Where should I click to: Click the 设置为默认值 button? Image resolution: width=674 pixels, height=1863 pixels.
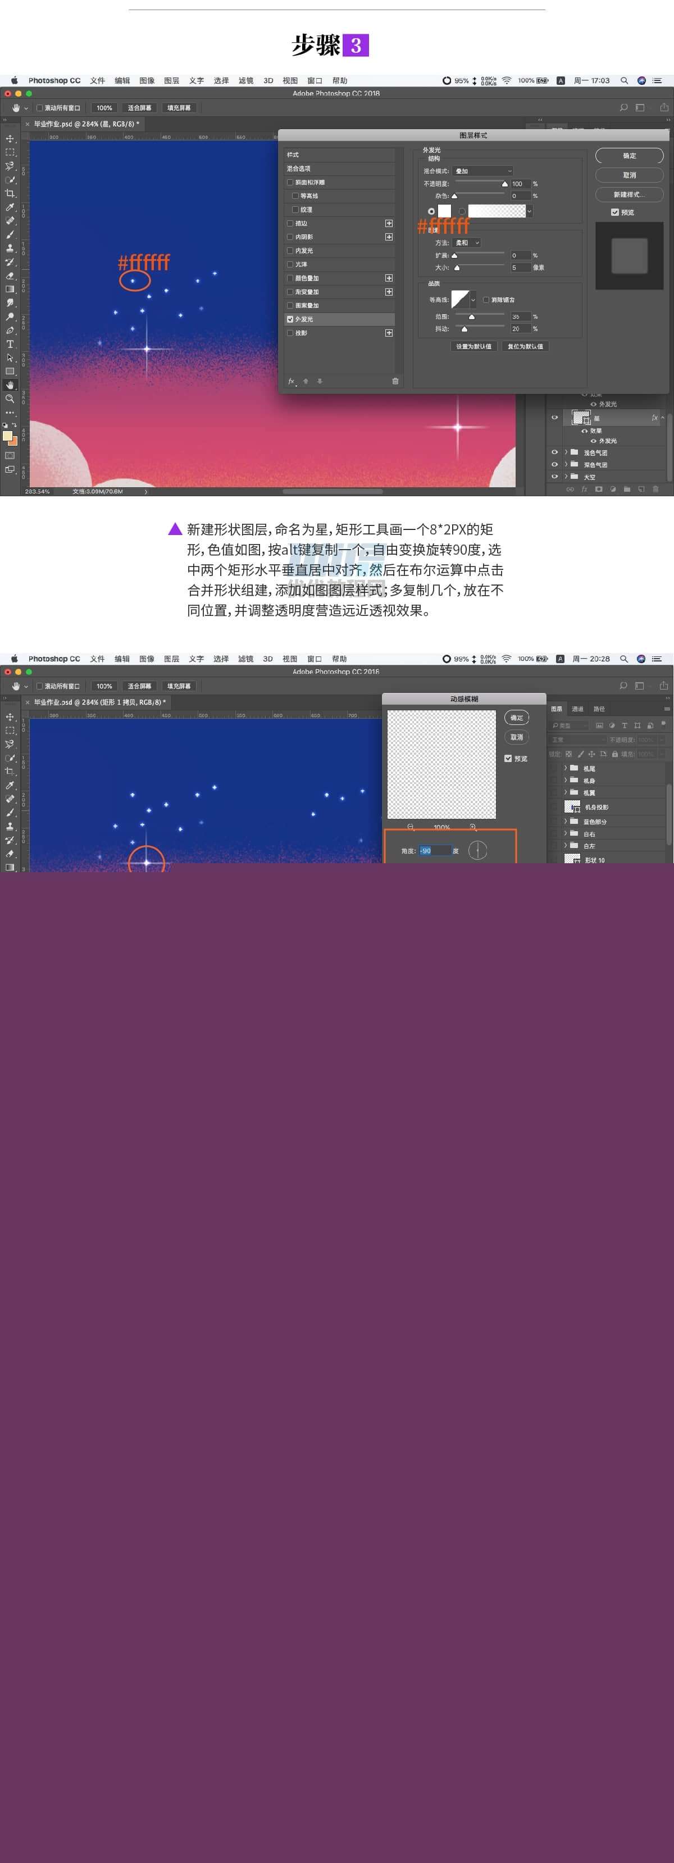pos(473,346)
